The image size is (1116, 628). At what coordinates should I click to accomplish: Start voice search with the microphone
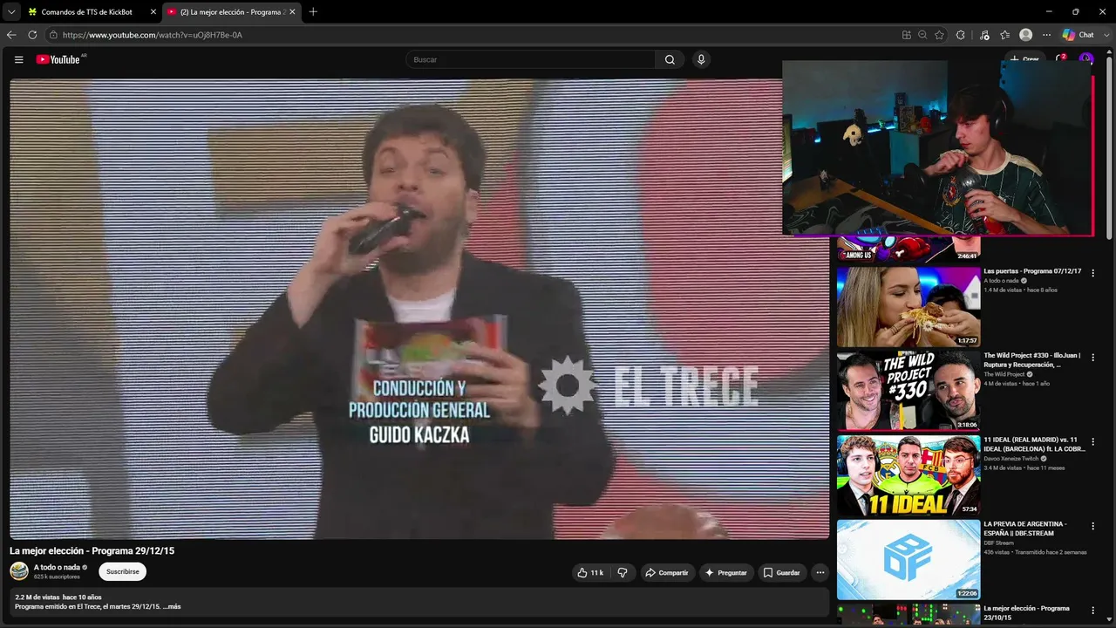point(701,59)
